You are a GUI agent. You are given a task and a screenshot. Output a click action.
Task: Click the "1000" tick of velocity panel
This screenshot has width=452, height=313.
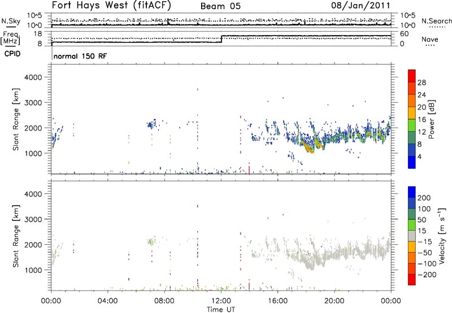point(33,270)
